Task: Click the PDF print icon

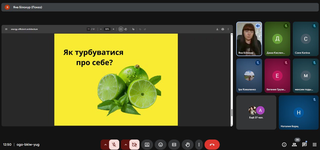Action: click(223, 29)
